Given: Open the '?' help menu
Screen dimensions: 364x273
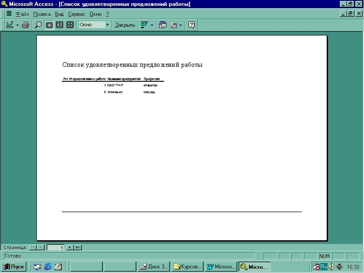Looking at the screenshot, I should pos(107,14).
